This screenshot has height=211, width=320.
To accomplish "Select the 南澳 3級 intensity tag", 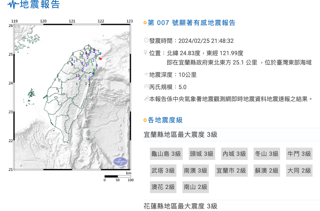I will click(195, 170).
